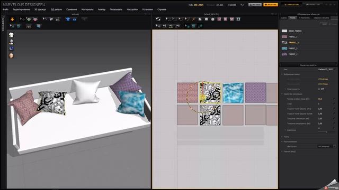
Task: Open the Аватар menu
Action: 102,9
